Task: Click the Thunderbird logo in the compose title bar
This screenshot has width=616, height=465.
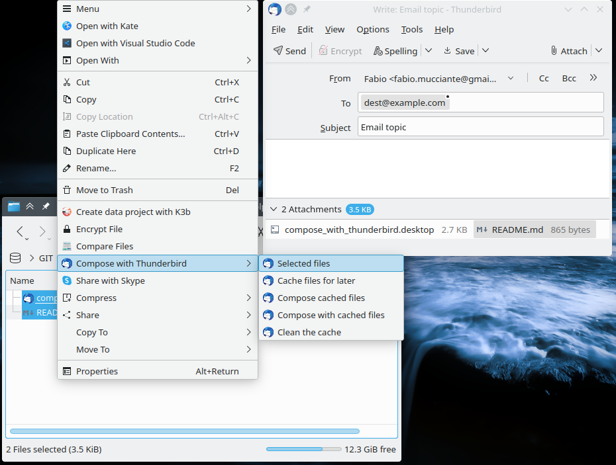Action: (275, 9)
